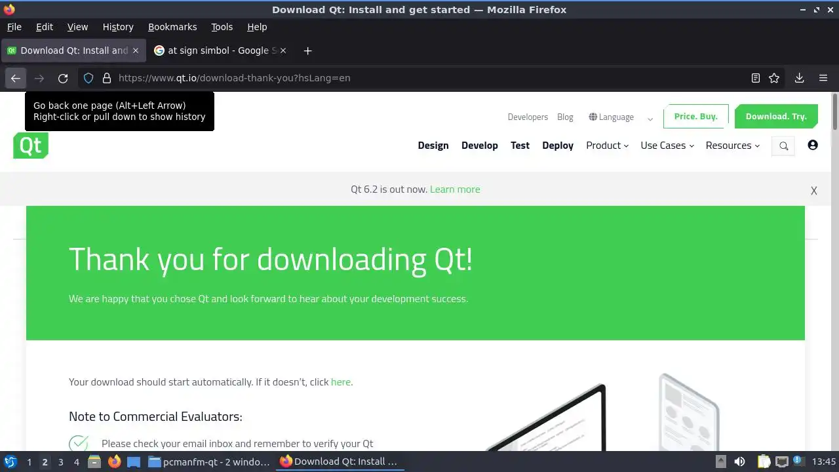Click the 'here' download link

click(x=341, y=382)
